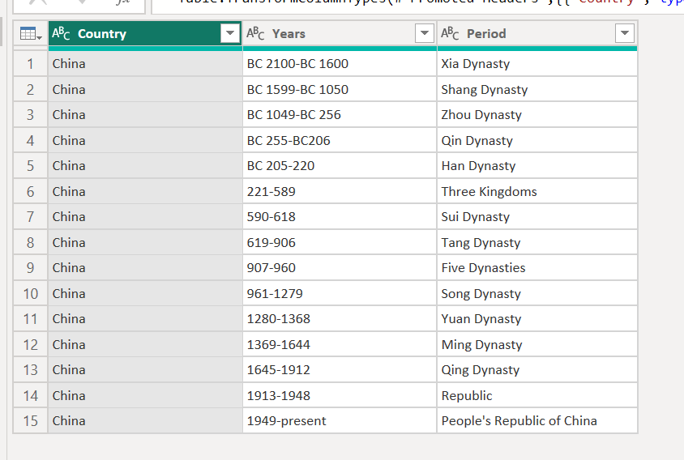Viewport: 684px width, 460px height.
Task: Click the Han Dynasty cell
Action: tap(537, 166)
